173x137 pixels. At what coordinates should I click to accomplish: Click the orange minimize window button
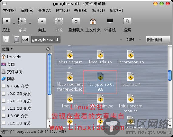tap(155, 4)
